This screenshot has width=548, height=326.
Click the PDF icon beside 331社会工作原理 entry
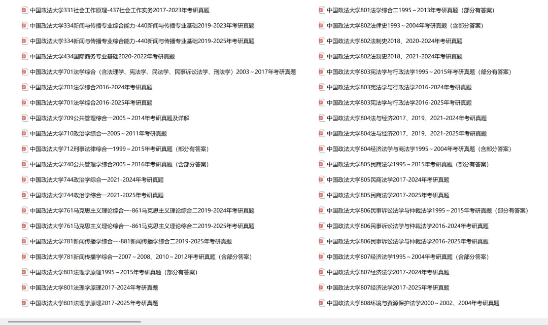point(24,10)
